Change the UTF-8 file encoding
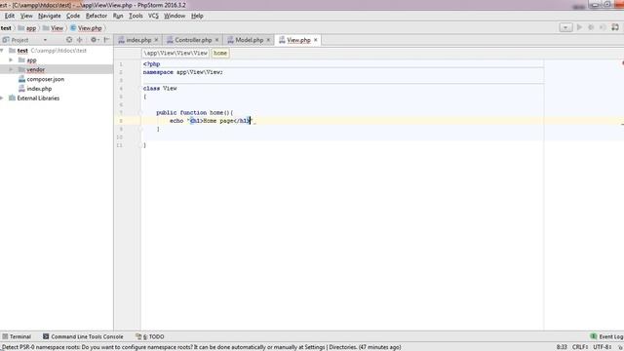This screenshot has width=624, height=351. 603,347
